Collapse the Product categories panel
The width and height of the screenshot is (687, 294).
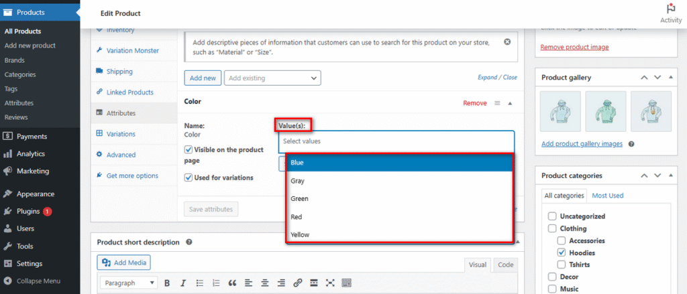coord(671,175)
